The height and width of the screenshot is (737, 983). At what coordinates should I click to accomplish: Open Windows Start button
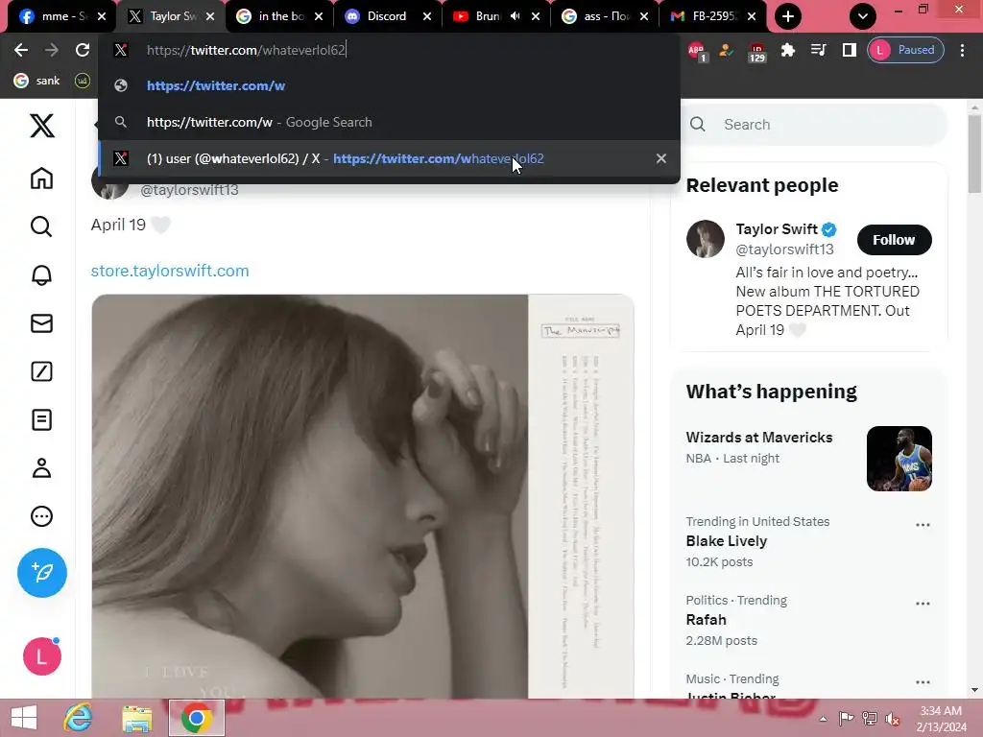(24, 718)
